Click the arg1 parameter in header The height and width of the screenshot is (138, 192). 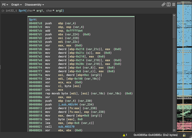[x=40, y=10]
